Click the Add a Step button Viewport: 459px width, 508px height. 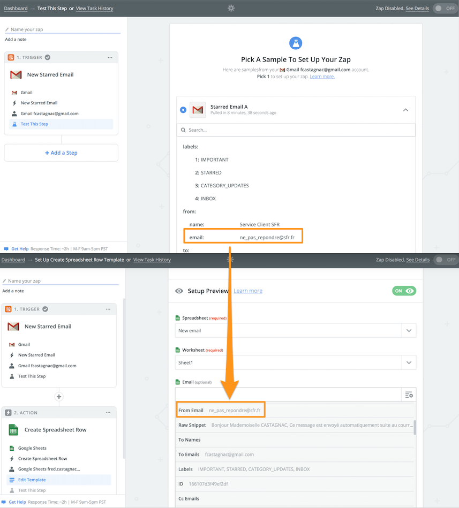(x=61, y=153)
